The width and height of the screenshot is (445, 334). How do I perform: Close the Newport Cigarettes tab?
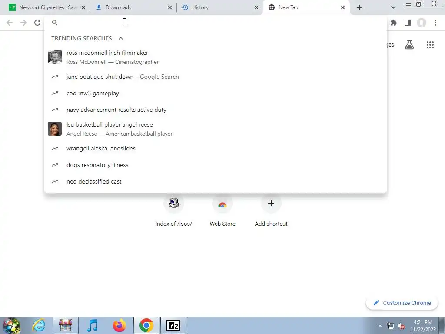point(83,7)
